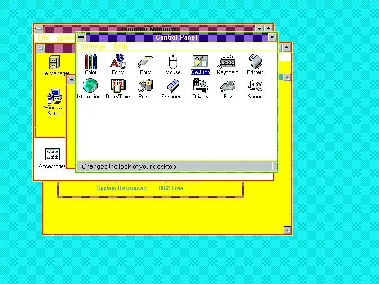Select the 386 Enhanced chip icon
Screen dimensions: 379x284
[x=172, y=89]
